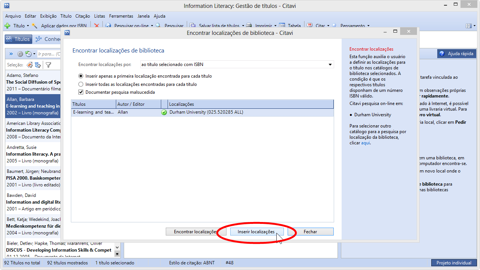Viewport: 480px width, 270px height.
Task: Switch to the Títulos tab
Action: (18, 39)
